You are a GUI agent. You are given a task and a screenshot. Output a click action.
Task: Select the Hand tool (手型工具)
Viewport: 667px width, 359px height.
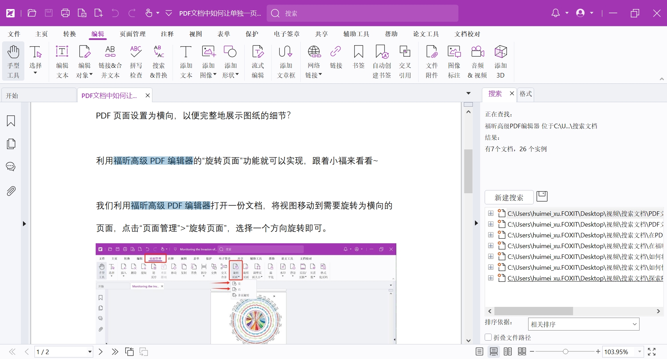[x=13, y=62]
